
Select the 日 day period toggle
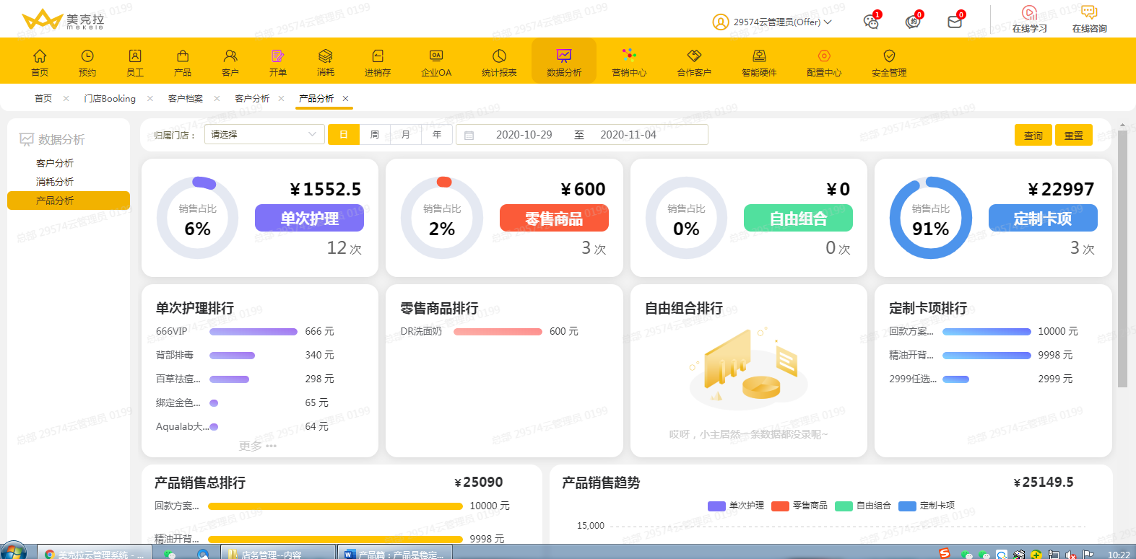pos(344,135)
